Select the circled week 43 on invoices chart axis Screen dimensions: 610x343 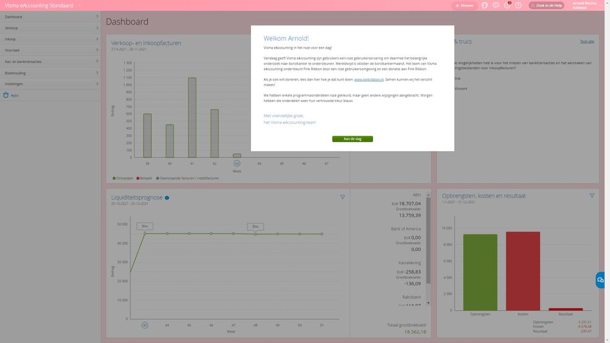[x=236, y=164]
